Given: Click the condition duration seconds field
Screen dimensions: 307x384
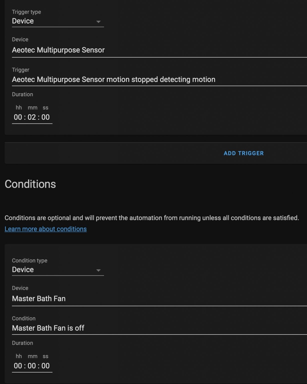Looking at the screenshot, I should pos(45,366).
